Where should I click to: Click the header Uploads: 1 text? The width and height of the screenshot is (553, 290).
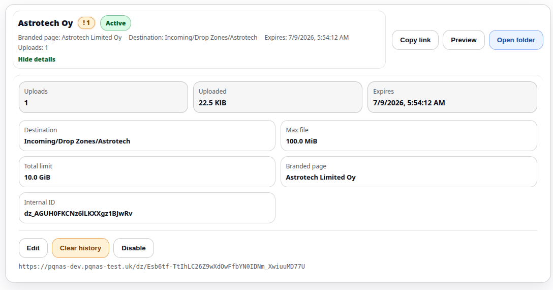coord(33,48)
